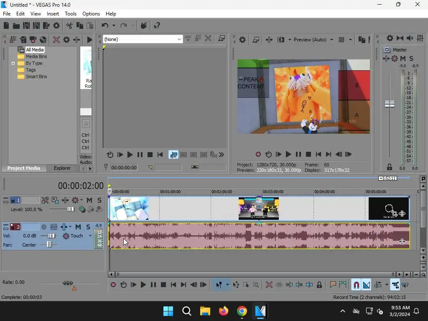Open Touch automation mode dropdown
The image size is (428, 321).
(90, 236)
